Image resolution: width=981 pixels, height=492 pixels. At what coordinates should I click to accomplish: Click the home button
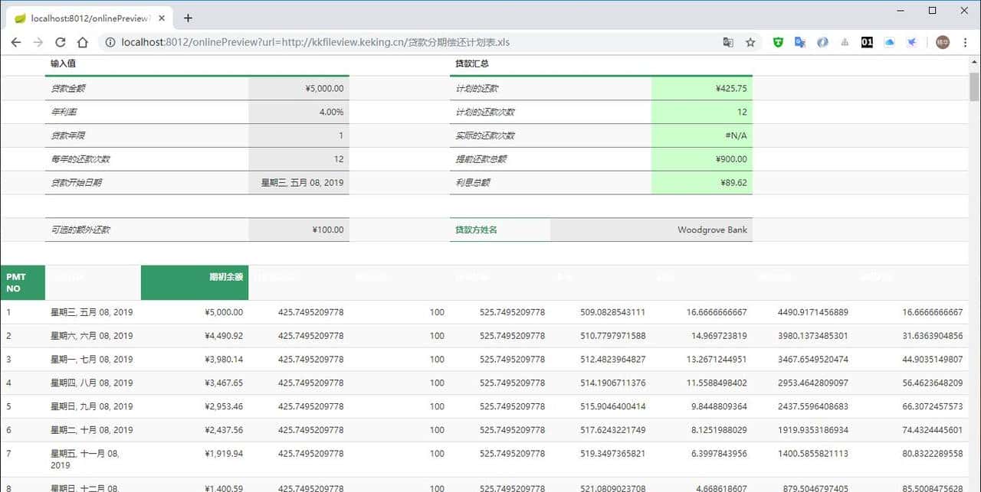(x=83, y=42)
